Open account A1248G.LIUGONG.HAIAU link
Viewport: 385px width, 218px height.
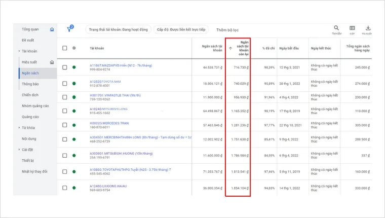[x=108, y=186]
